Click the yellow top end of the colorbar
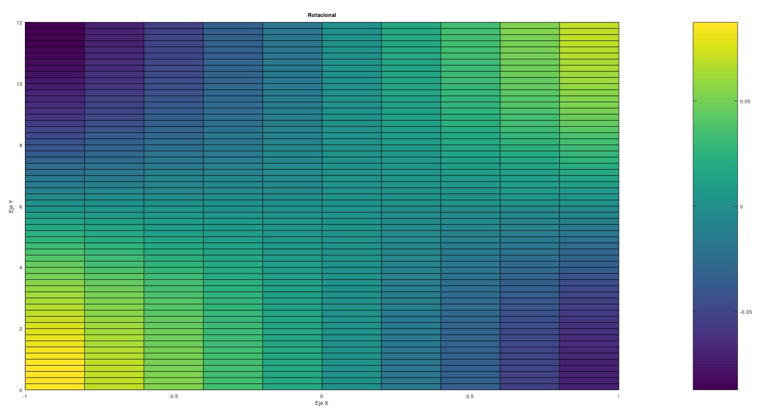This screenshot has width=776, height=417. pos(715,26)
